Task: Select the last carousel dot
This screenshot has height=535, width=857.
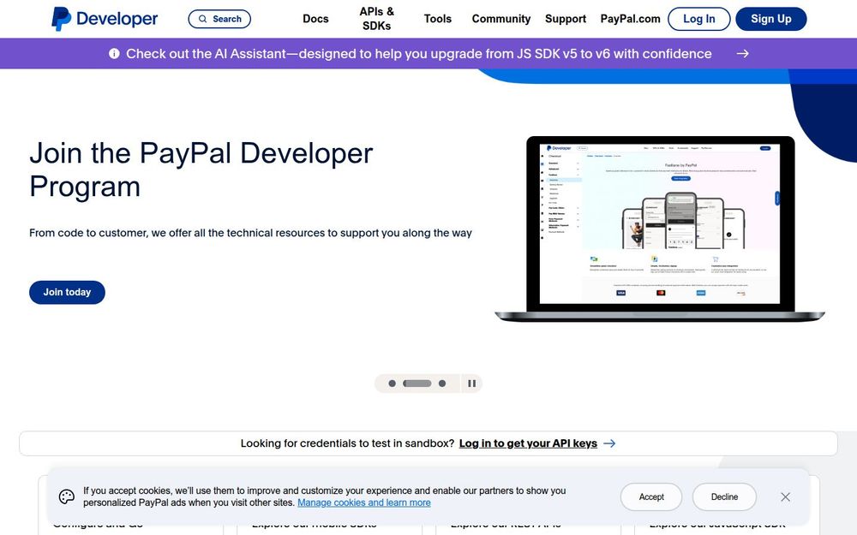Action: (x=442, y=383)
